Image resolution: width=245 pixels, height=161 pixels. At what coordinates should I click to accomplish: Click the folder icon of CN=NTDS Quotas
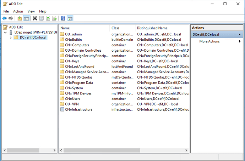pyautogui.click(x=62, y=77)
